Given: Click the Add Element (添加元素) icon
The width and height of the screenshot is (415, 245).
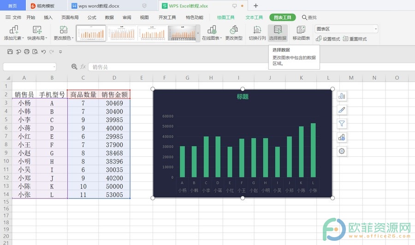Looking at the screenshot, I should pos(14,30).
